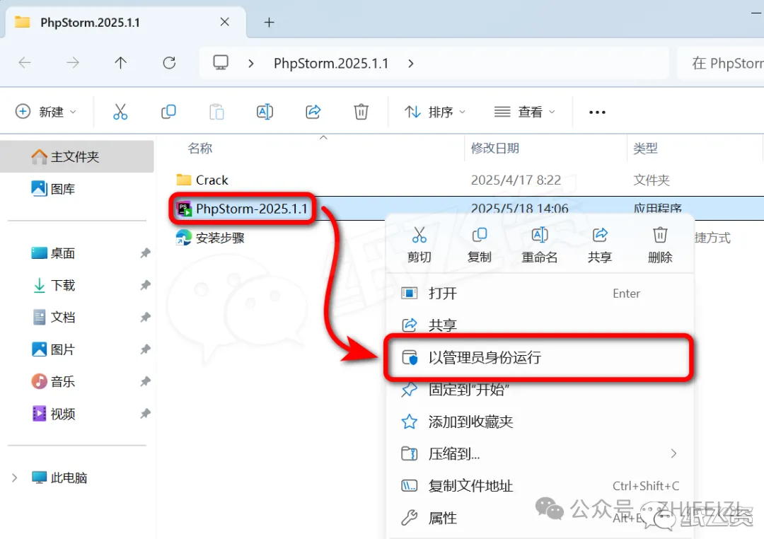Click the search box 在 PhpStorm

pos(721,64)
